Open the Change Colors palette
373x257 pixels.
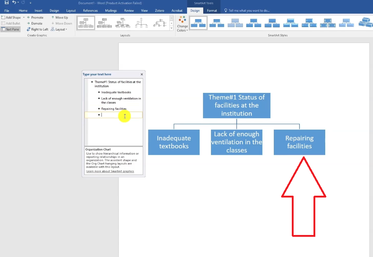[x=182, y=24]
